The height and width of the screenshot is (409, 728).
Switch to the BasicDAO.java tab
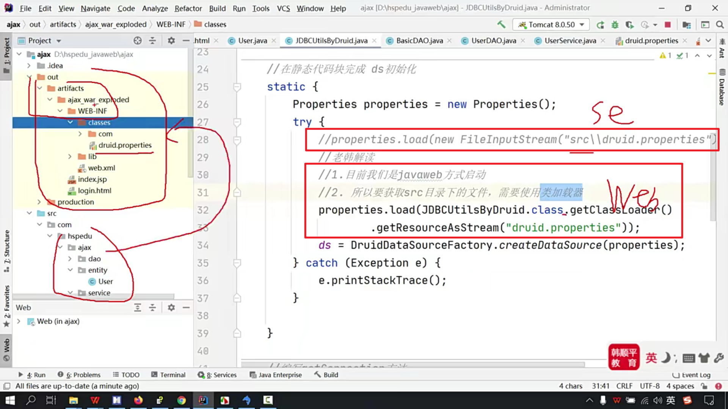(x=419, y=41)
